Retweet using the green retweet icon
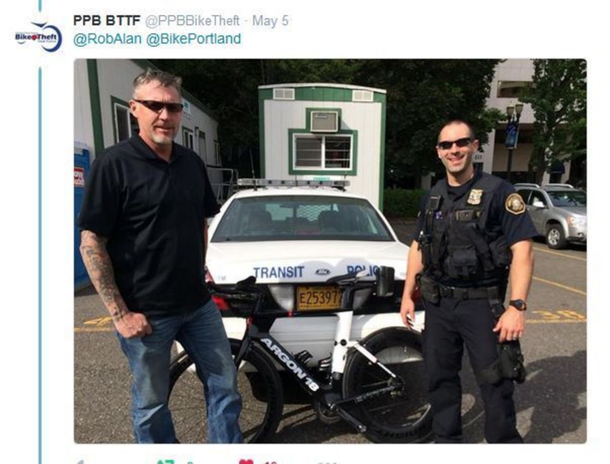Image resolution: width=610 pixels, height=464 pixels. [x=165, y=461]
